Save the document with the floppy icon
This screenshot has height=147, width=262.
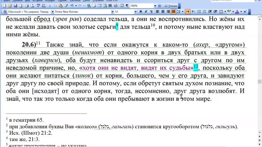(16, 6)
